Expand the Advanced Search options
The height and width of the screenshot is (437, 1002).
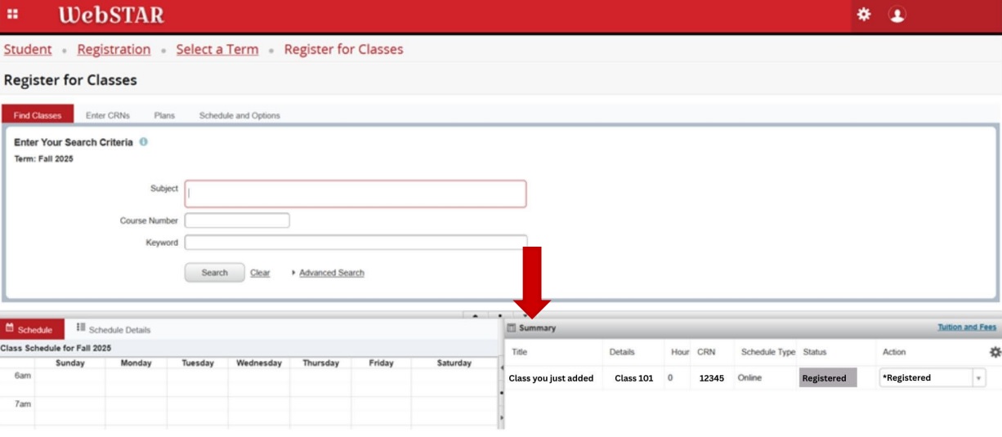[331, 273]
